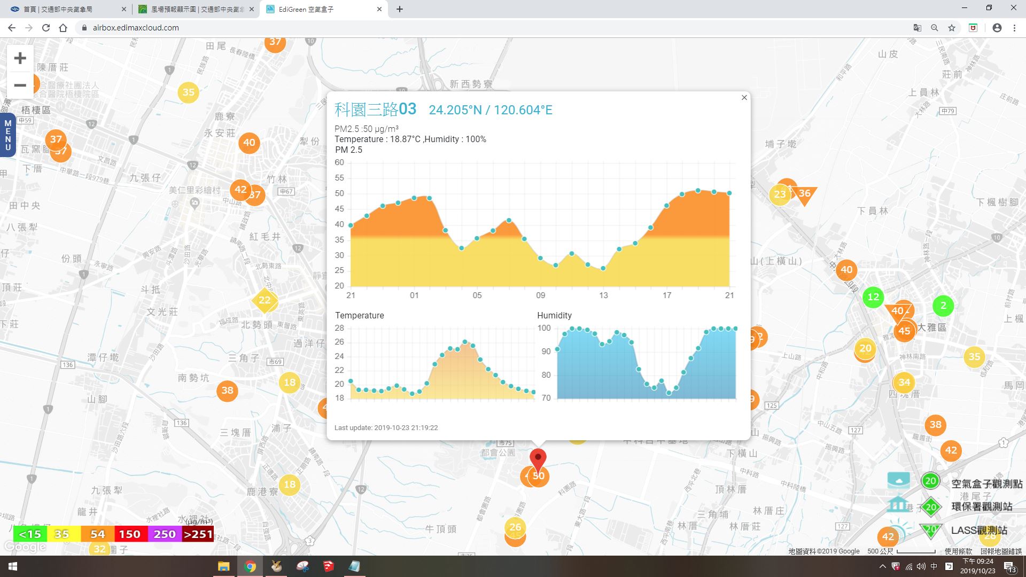Open Windows notification center
This screenshot has width=1026, height=577.
click(1009, 567)
